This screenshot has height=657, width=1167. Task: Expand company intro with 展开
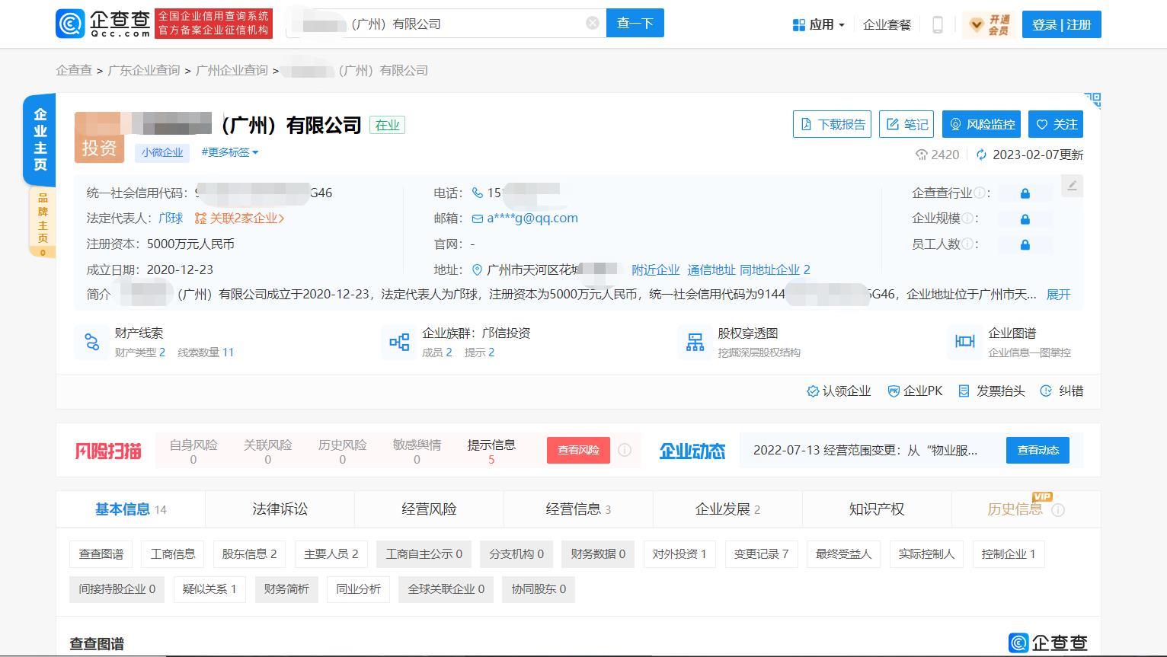click(x=1058, y=295)
